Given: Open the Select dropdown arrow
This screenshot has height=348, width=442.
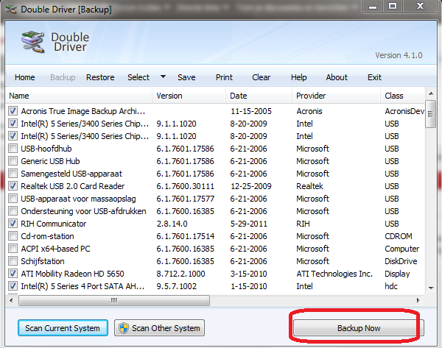Looking at the screenshot, I should tap(163, 77).
